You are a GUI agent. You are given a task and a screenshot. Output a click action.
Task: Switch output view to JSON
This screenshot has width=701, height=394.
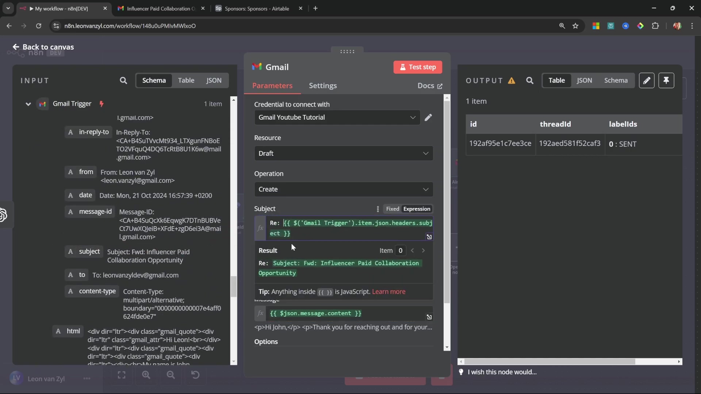pyautogui.click(x=584, y=81)
